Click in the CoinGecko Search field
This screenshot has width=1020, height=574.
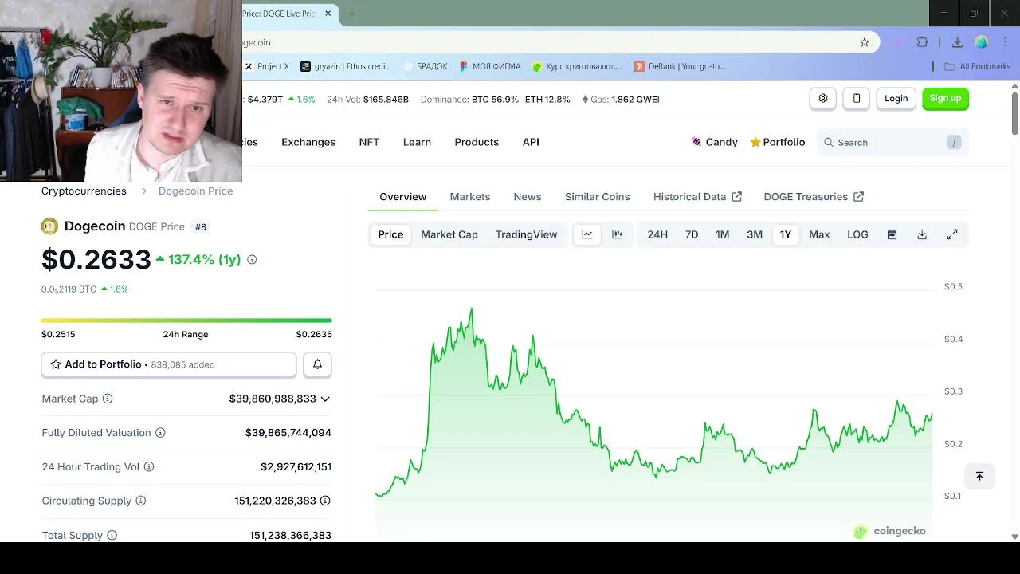point(892,142)
